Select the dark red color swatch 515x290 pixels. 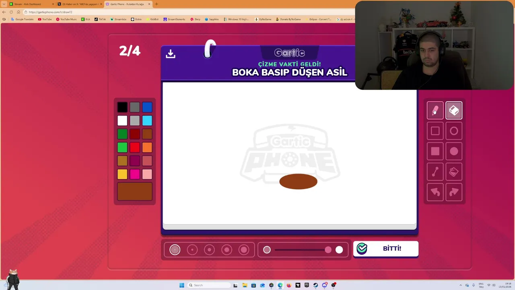point(135,134)
